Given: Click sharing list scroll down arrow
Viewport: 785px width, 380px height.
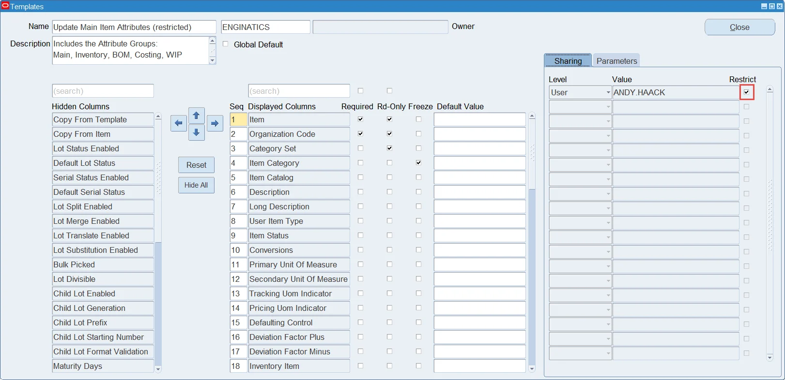Looking at the screenshot, I should tap(770, 357).
